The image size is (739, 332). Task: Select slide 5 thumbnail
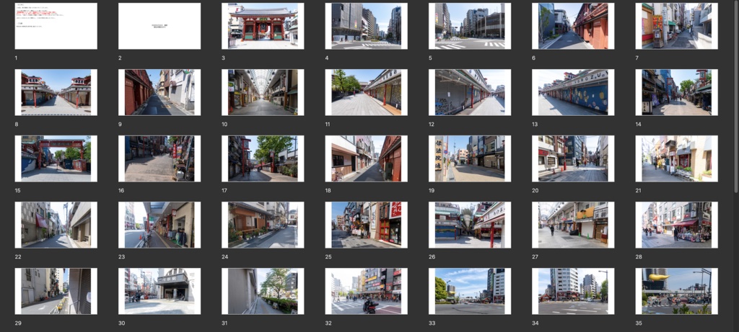[470, 27]
